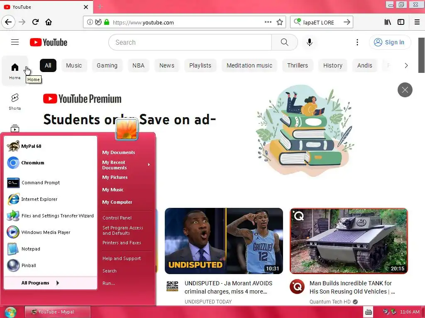Image resolution: width=425 pixels, height=318 pixels.
Task: Open page actions three-dots in address bar
Action: (268, 22)
